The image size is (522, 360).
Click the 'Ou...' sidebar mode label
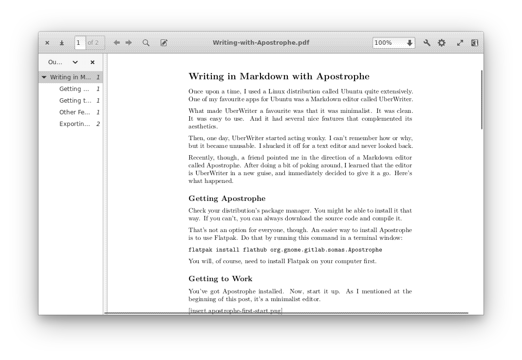[55, 62]
